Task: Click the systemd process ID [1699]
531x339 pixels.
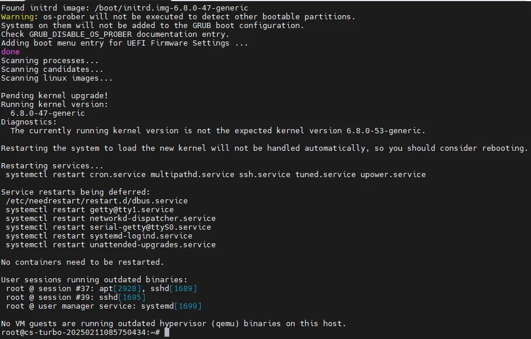Action: (x=188, y=306)
